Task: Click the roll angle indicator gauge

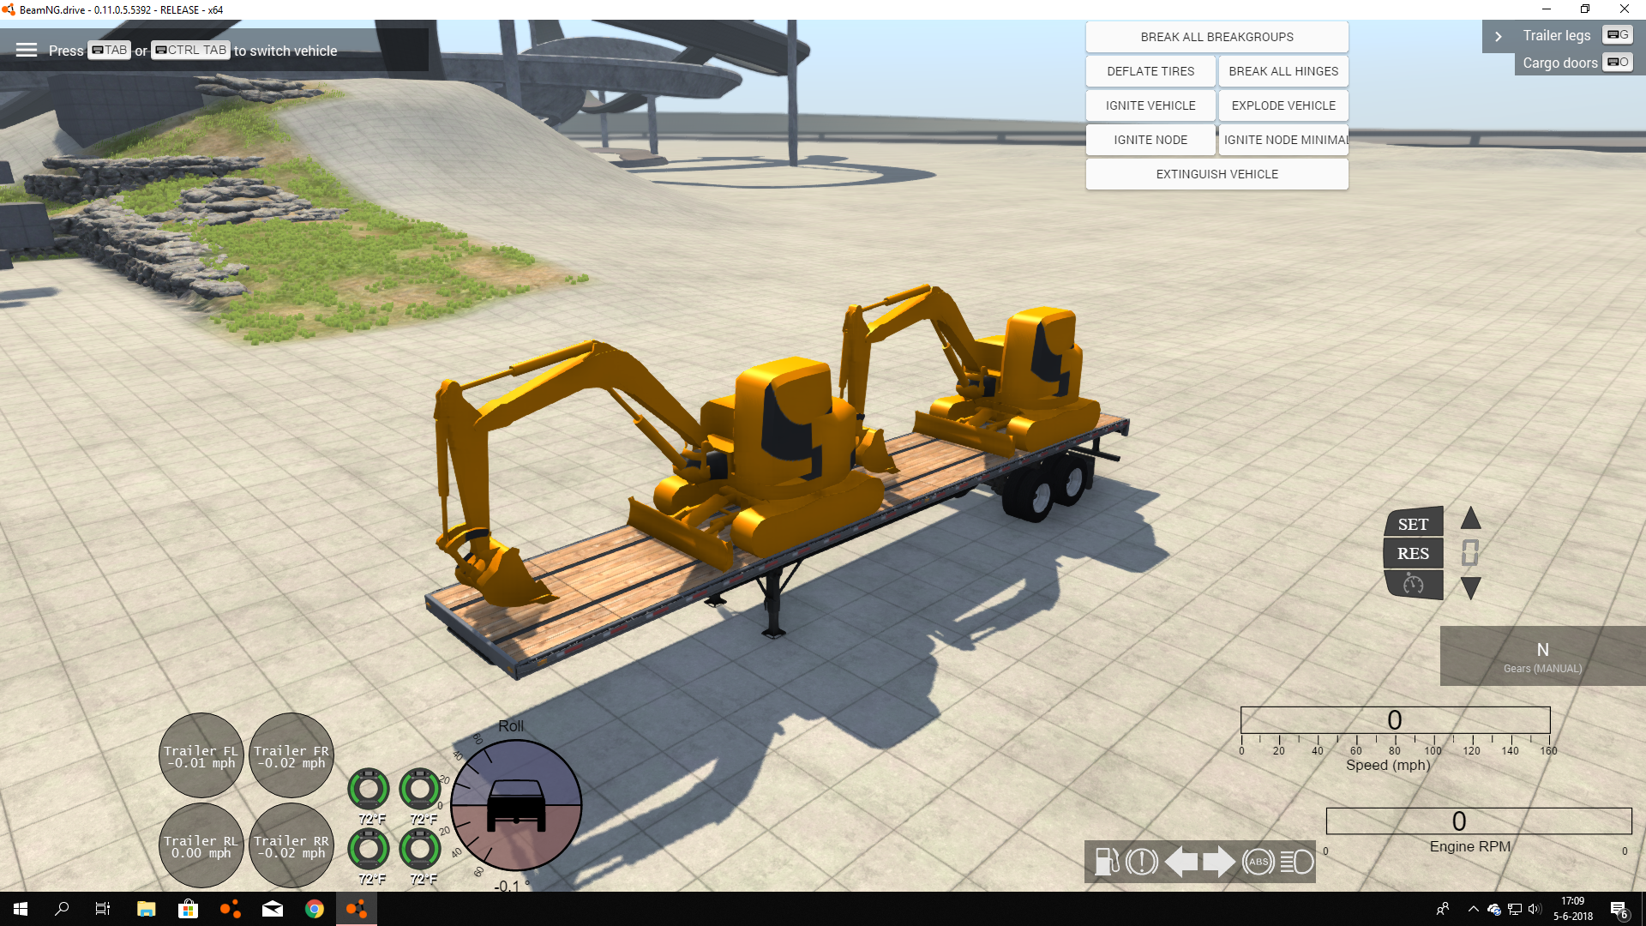Action: [516, 805]
